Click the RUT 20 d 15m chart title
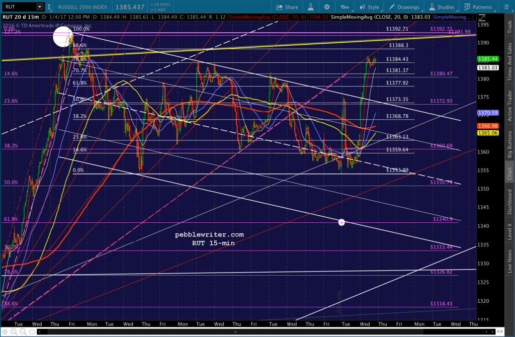 point(21,17)
